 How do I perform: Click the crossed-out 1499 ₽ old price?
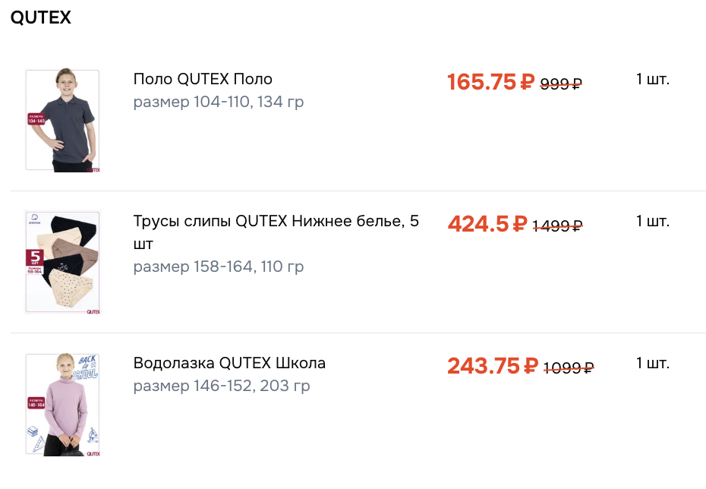click(x=557, y=226)
